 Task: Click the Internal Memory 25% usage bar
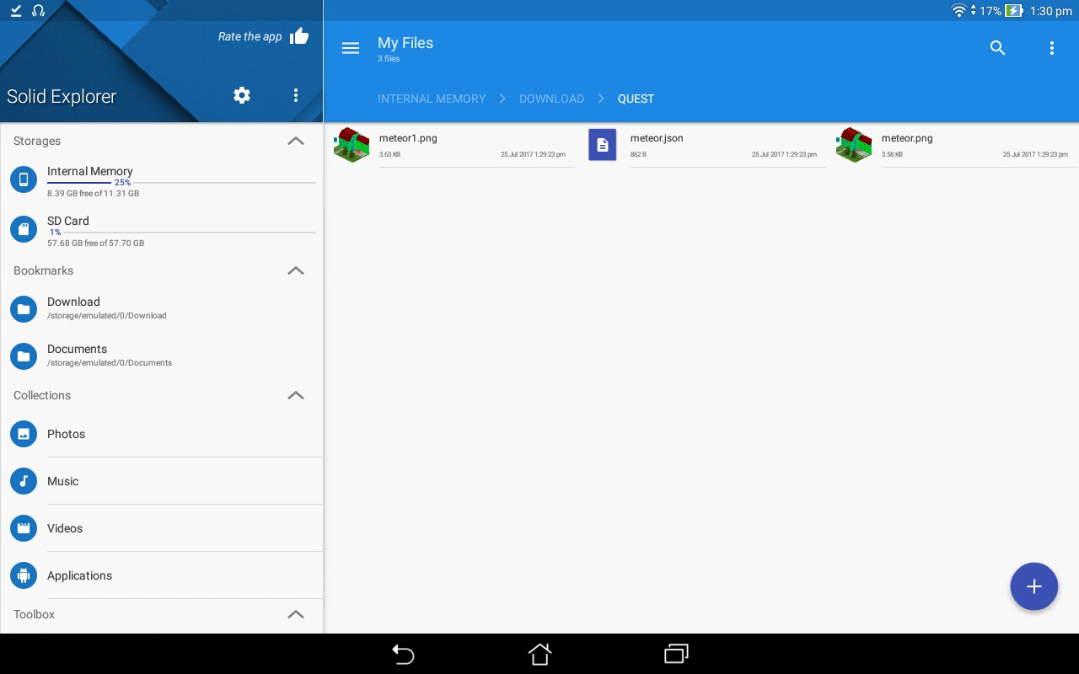click(x=181, y=182)
